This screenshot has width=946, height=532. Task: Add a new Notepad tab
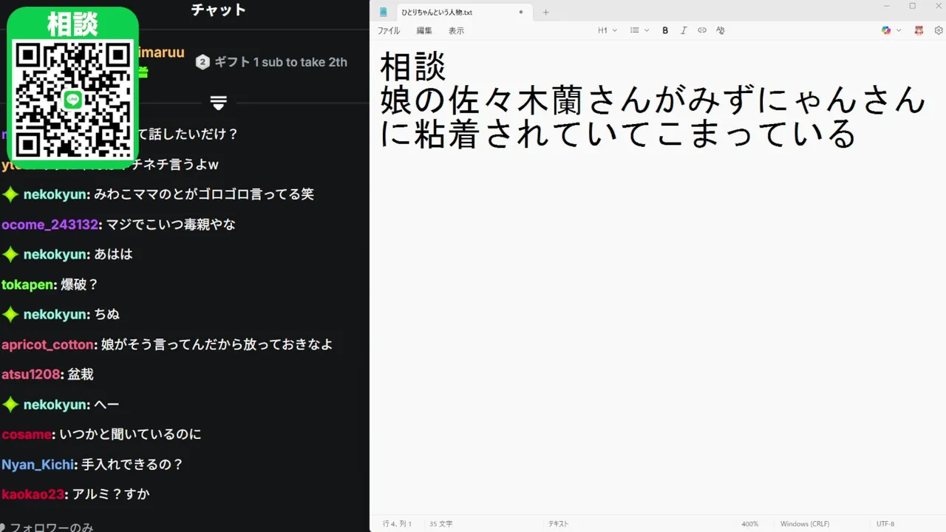pos(546,12)
